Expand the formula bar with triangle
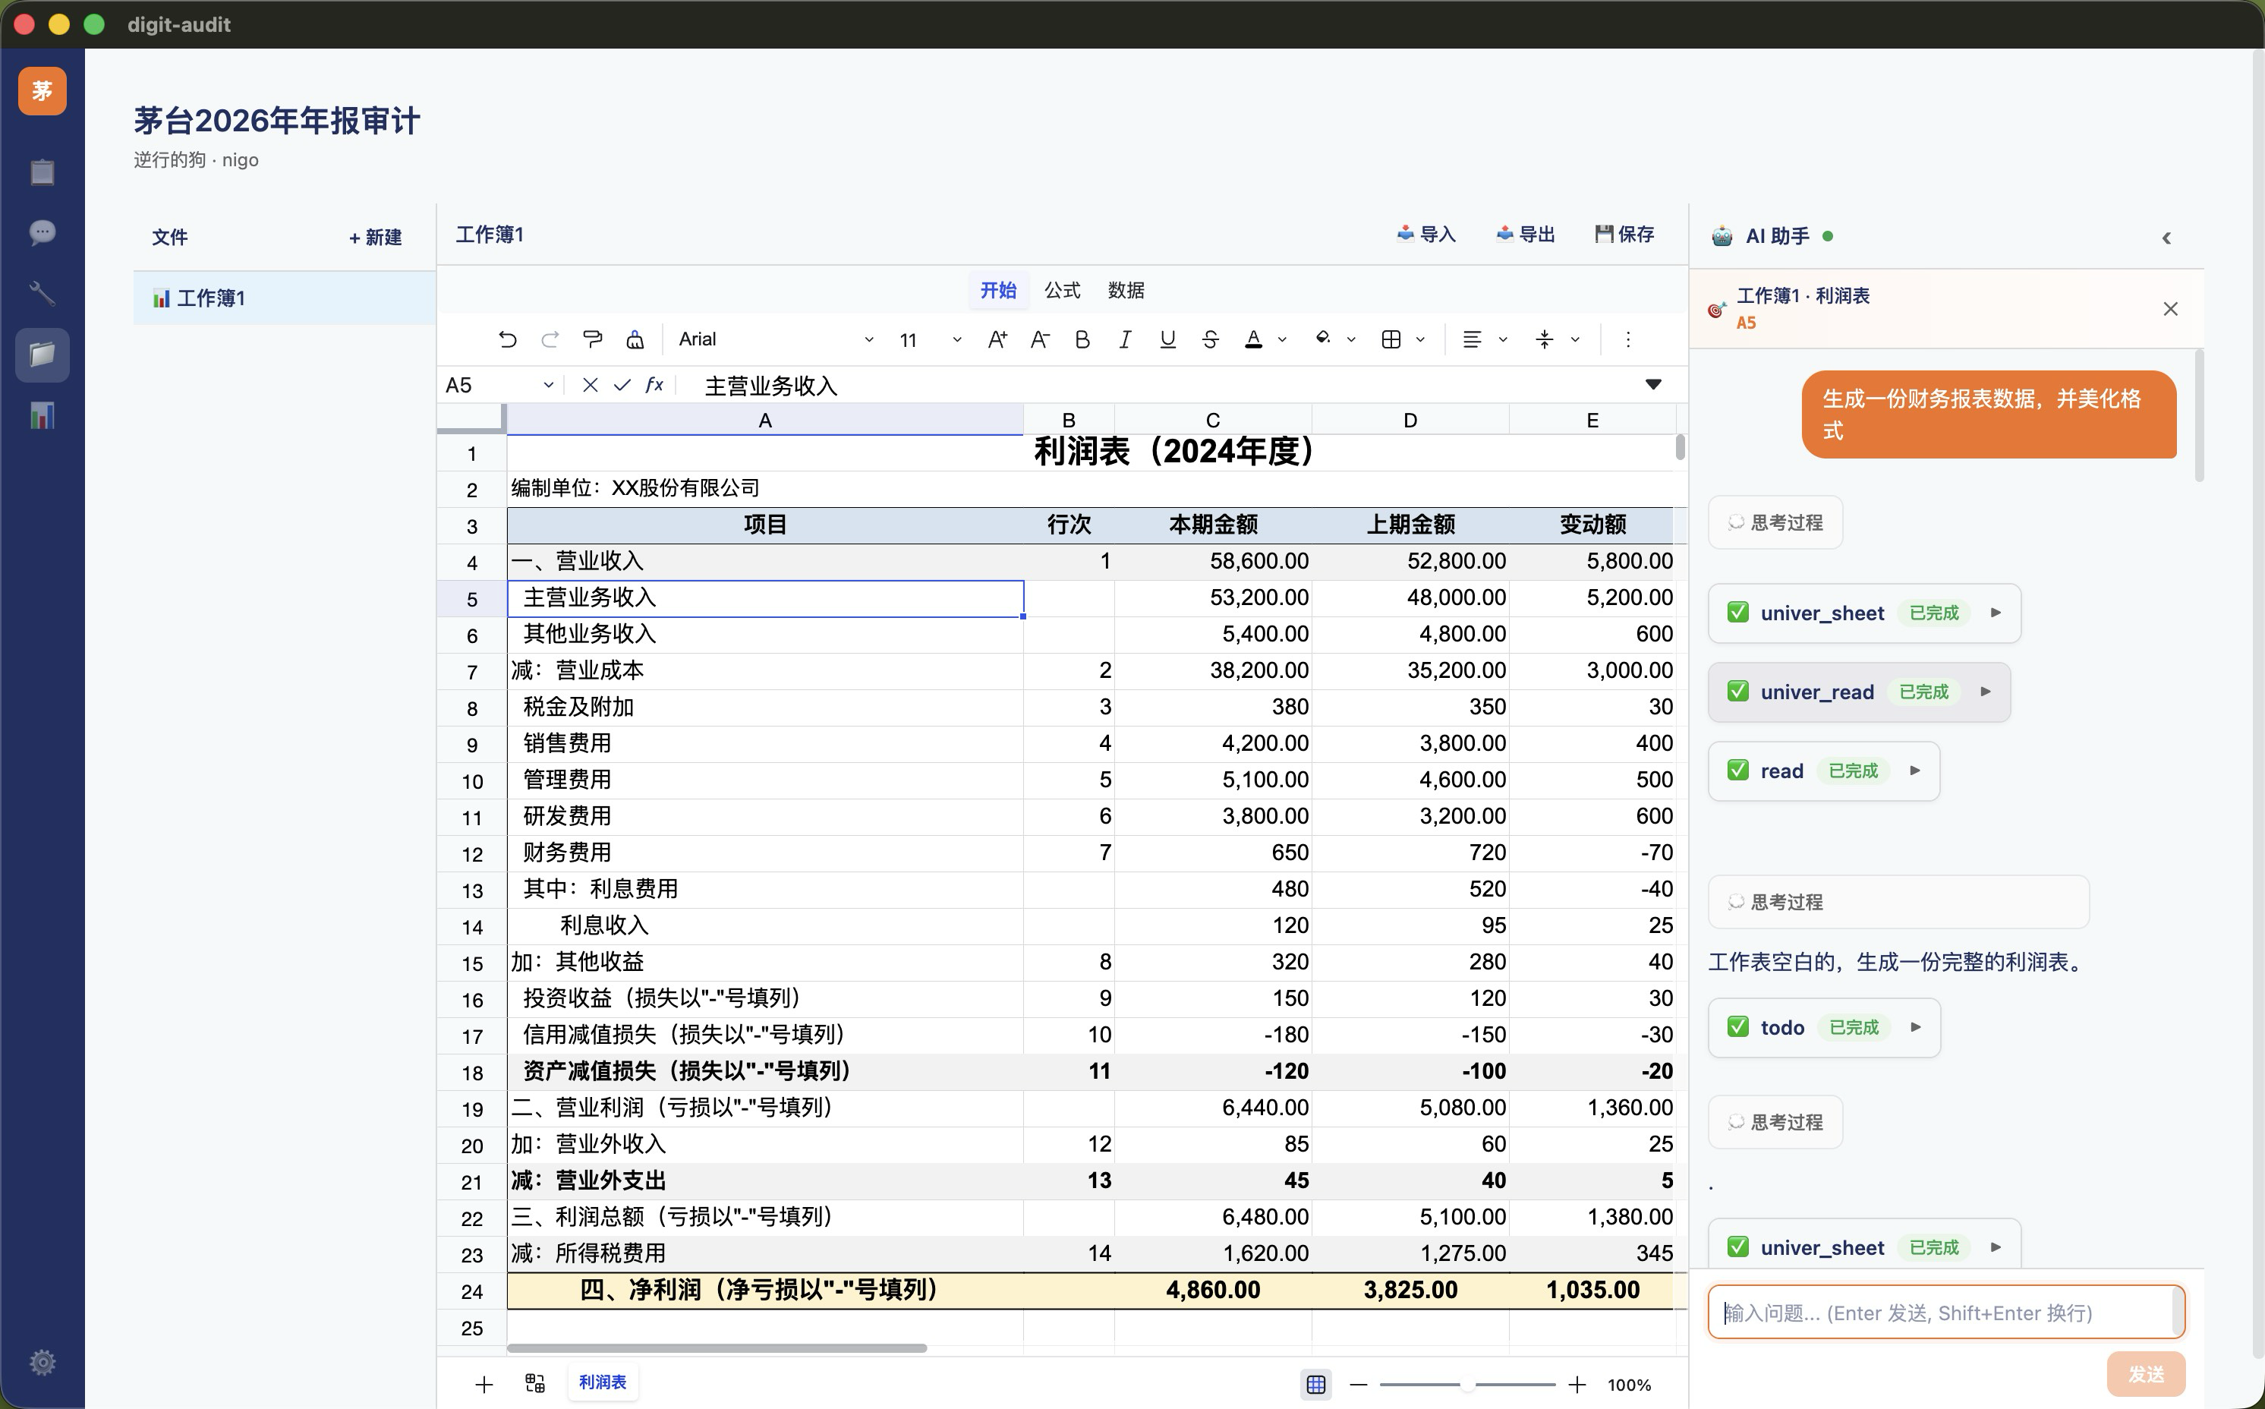This screenshot has height=1409, width=2265. coord(1653,384)
